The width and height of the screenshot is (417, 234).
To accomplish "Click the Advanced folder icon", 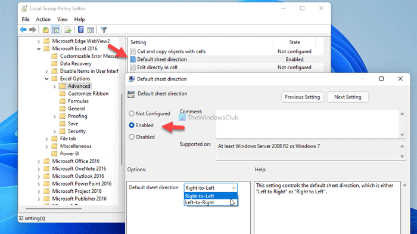I will click(x=63, y=86).
